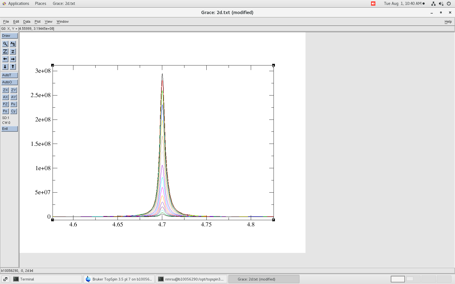The width and height of the screenshot is (455, 284).
Task: Click the Exit button in the toolbar
Action: coord(9,129)
